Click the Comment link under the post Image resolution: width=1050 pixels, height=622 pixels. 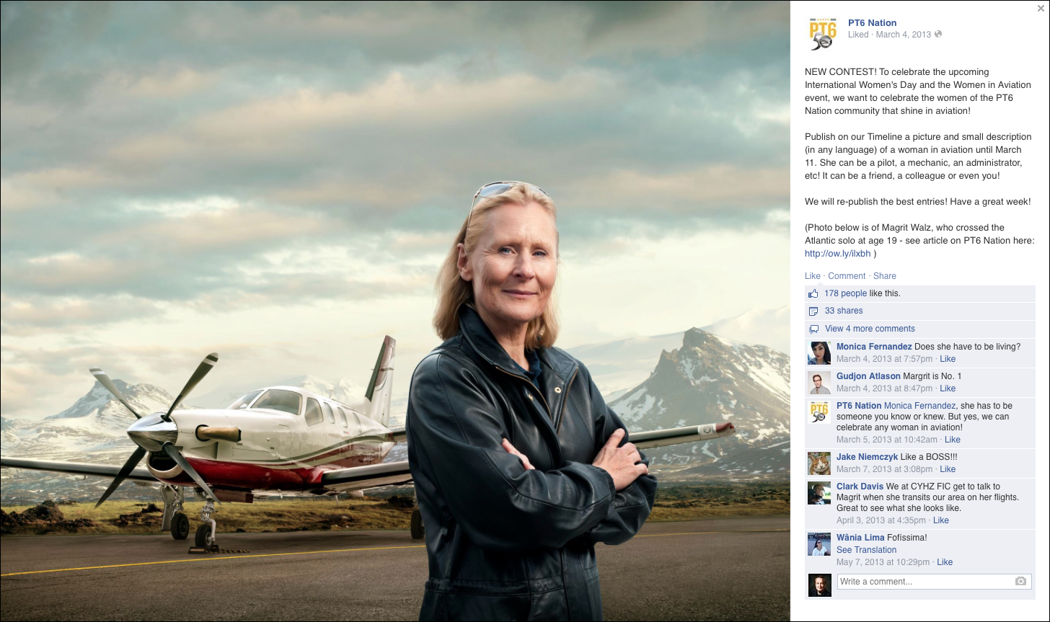click(x=847, y=276)
